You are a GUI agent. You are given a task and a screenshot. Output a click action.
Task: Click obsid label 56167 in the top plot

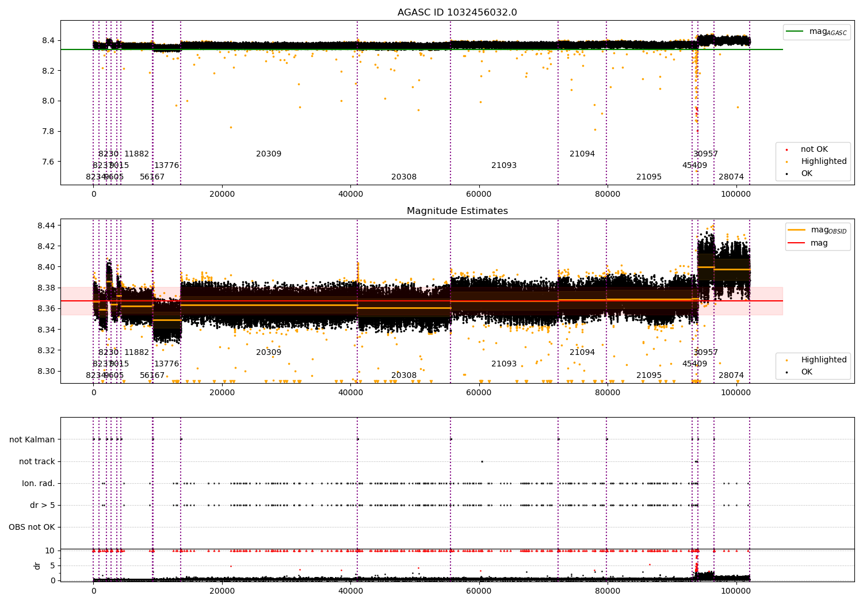pyautogui.click(x=152, y=177)
